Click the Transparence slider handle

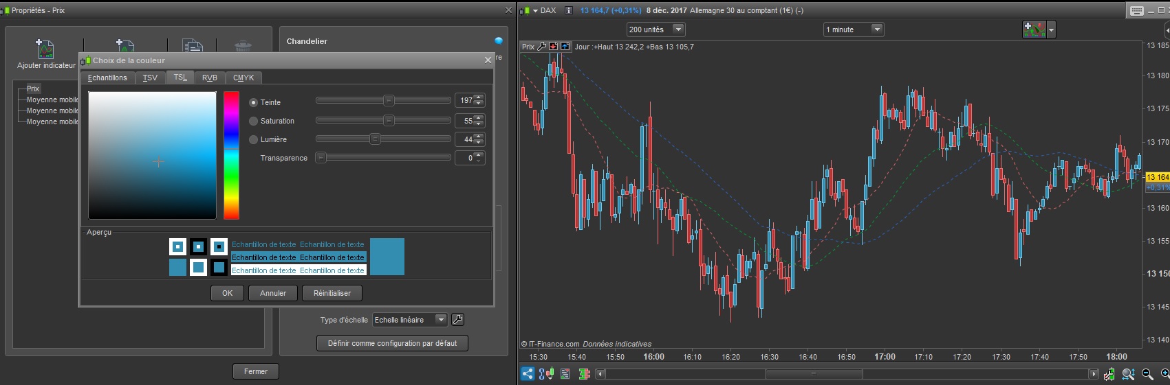pyautogui.click(x=321, y=157)
